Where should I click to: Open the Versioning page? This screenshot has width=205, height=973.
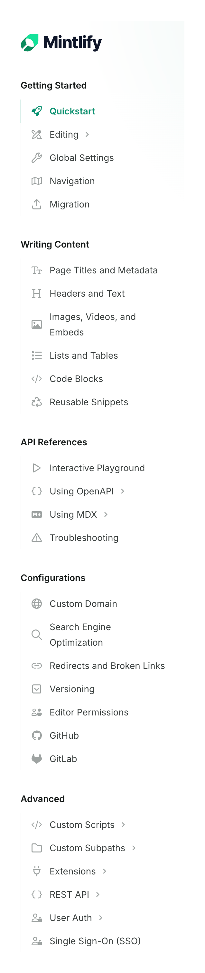click(x=72, y=689)
